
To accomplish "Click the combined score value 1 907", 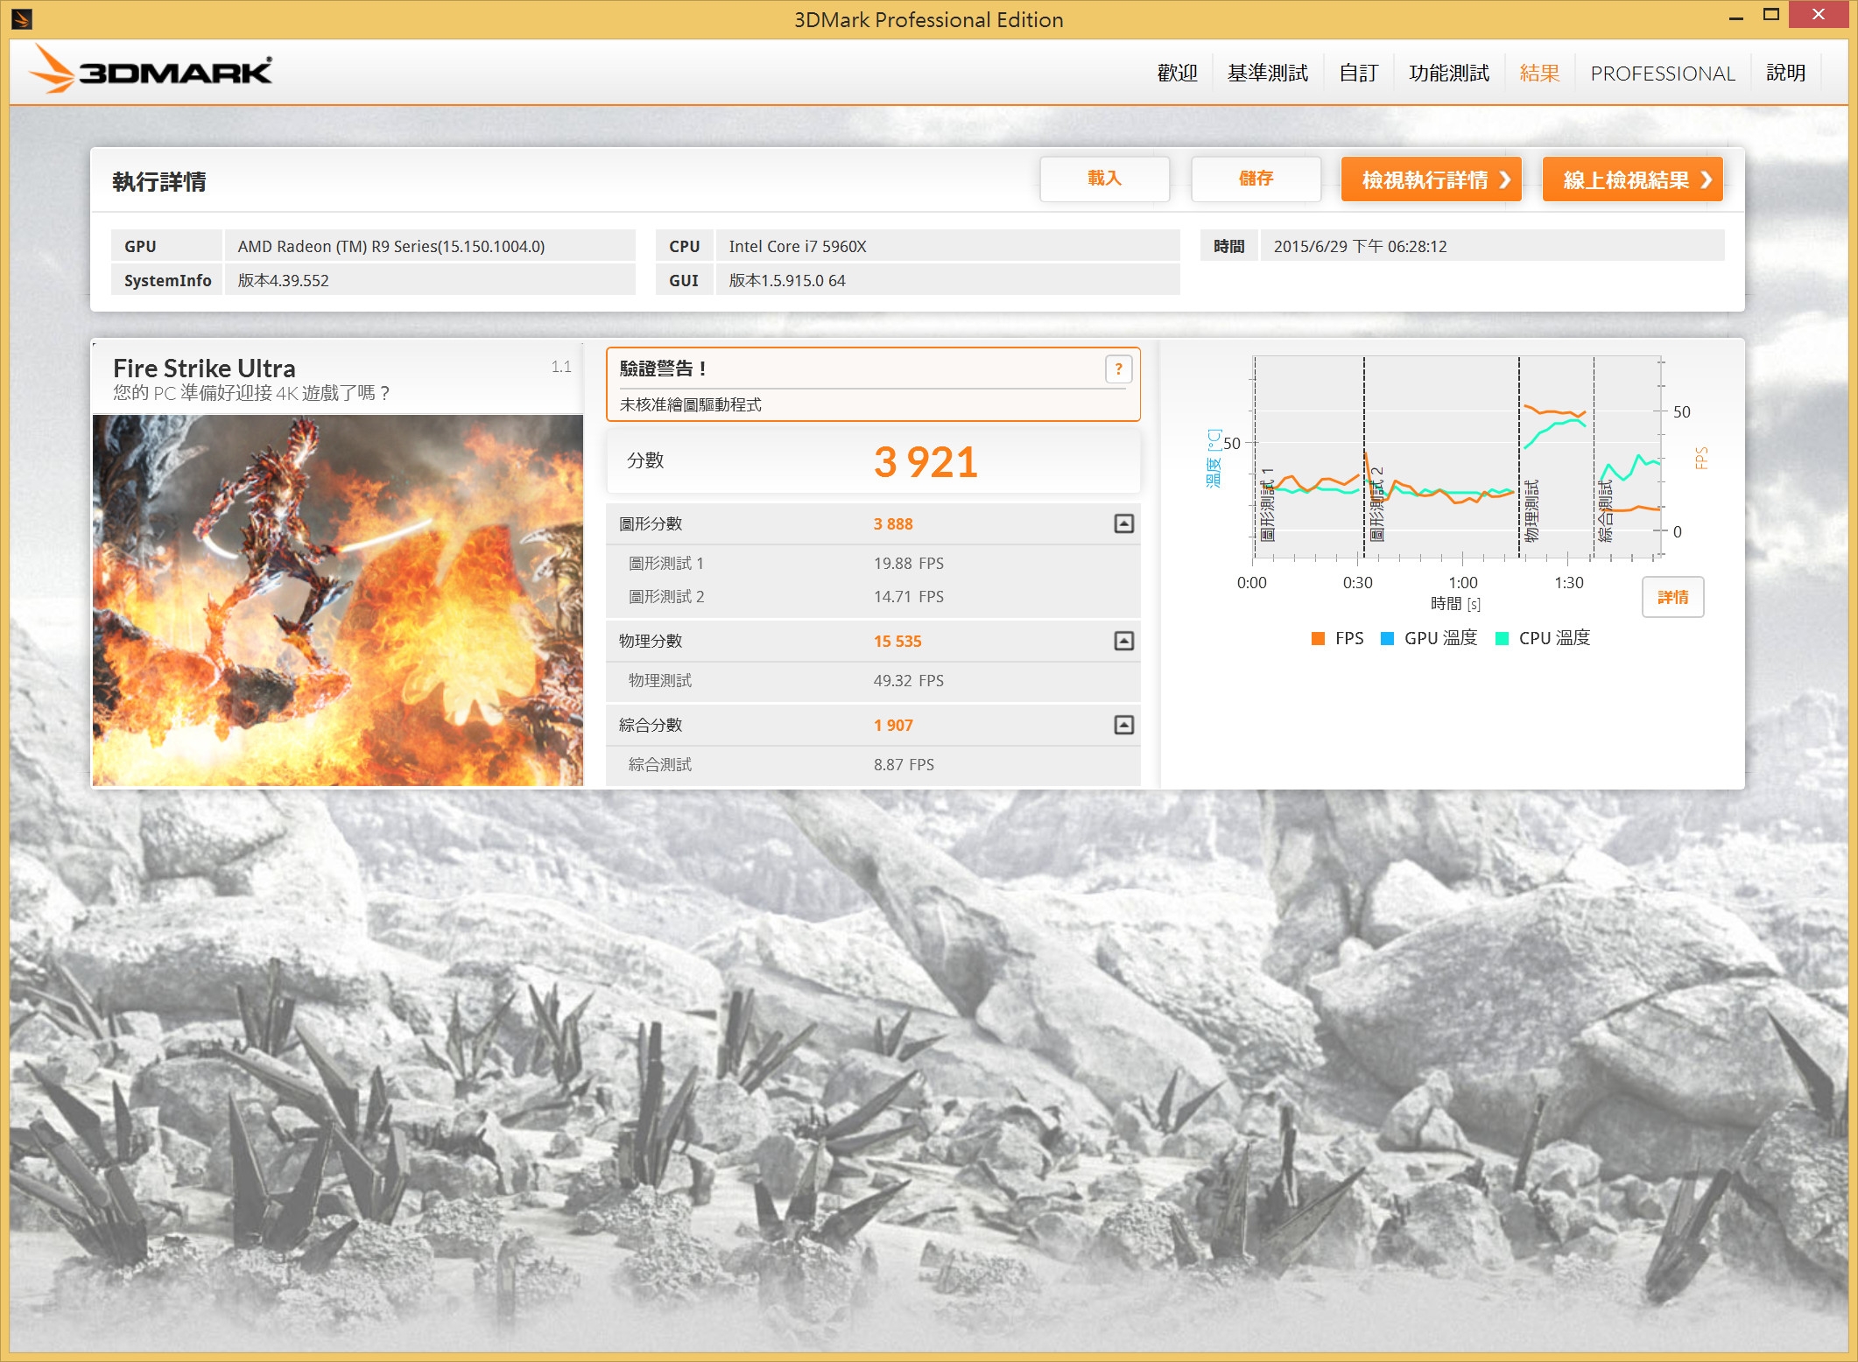I will coord(893,726).
